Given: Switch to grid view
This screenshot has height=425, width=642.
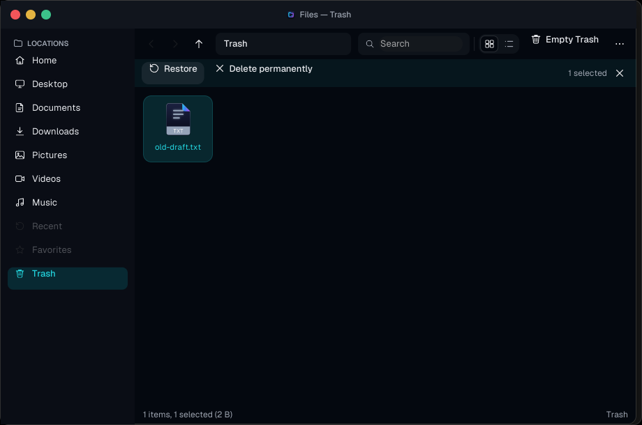Looking at the screenshot, I should pos(489,44).
